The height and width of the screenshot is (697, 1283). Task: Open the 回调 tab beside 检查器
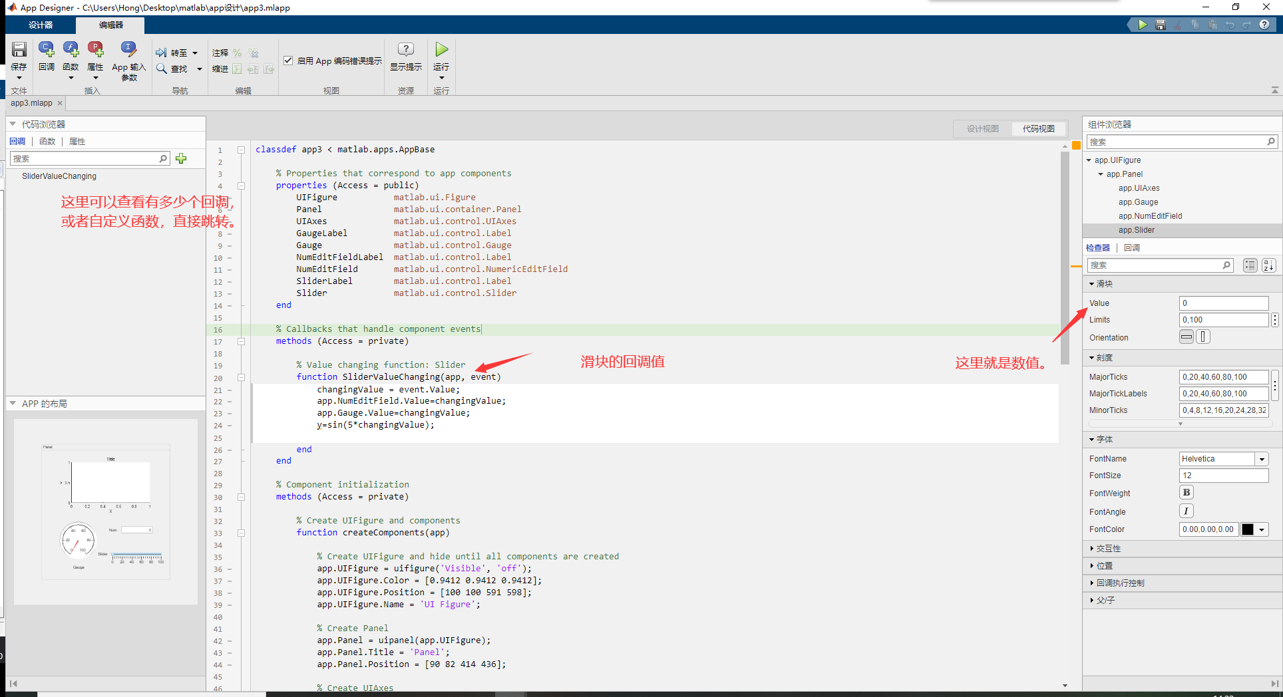(1132, 247)
